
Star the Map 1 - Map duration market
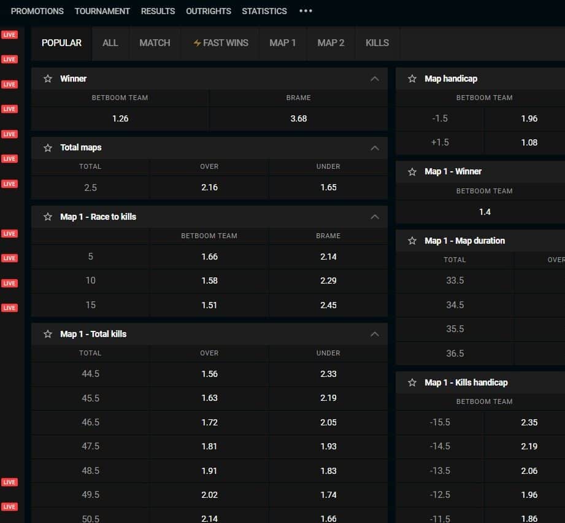coord(412,241)
